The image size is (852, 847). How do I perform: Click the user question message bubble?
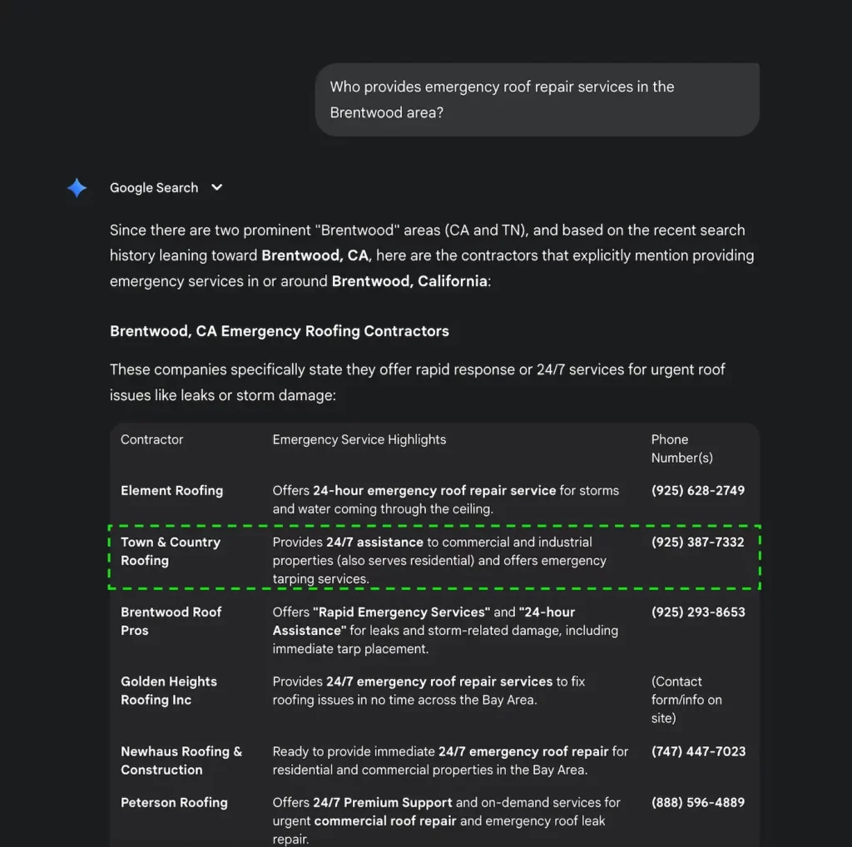tap(537, 99)
